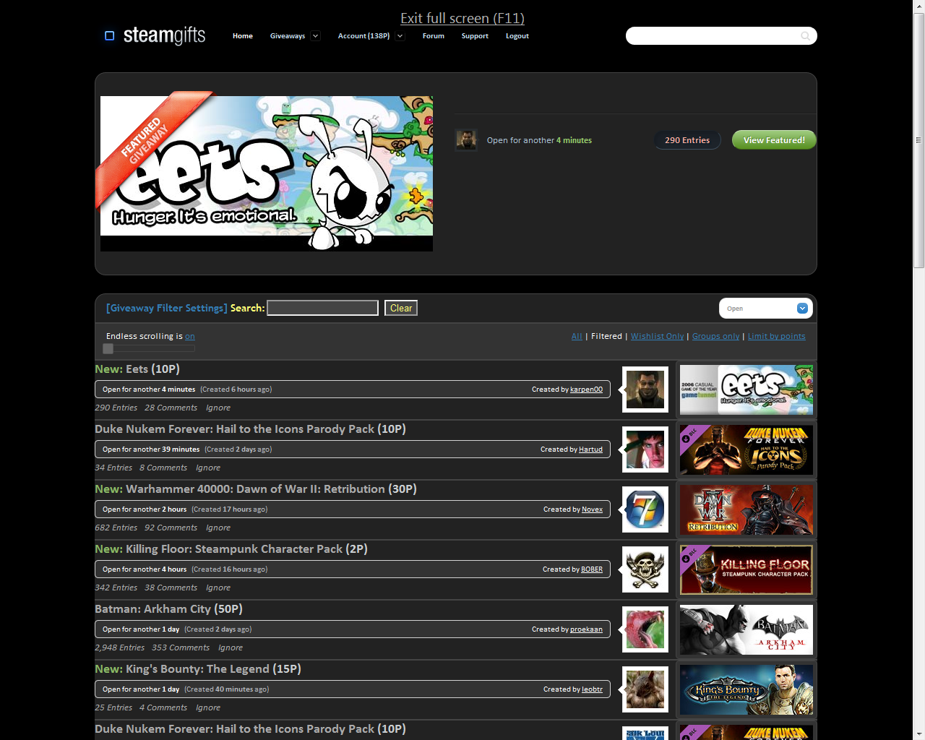Viewport: 925px width, 740px height.
Task: Open Duke Nukem Forever Parody Pack thumbnail
Action: click(747, 449)
